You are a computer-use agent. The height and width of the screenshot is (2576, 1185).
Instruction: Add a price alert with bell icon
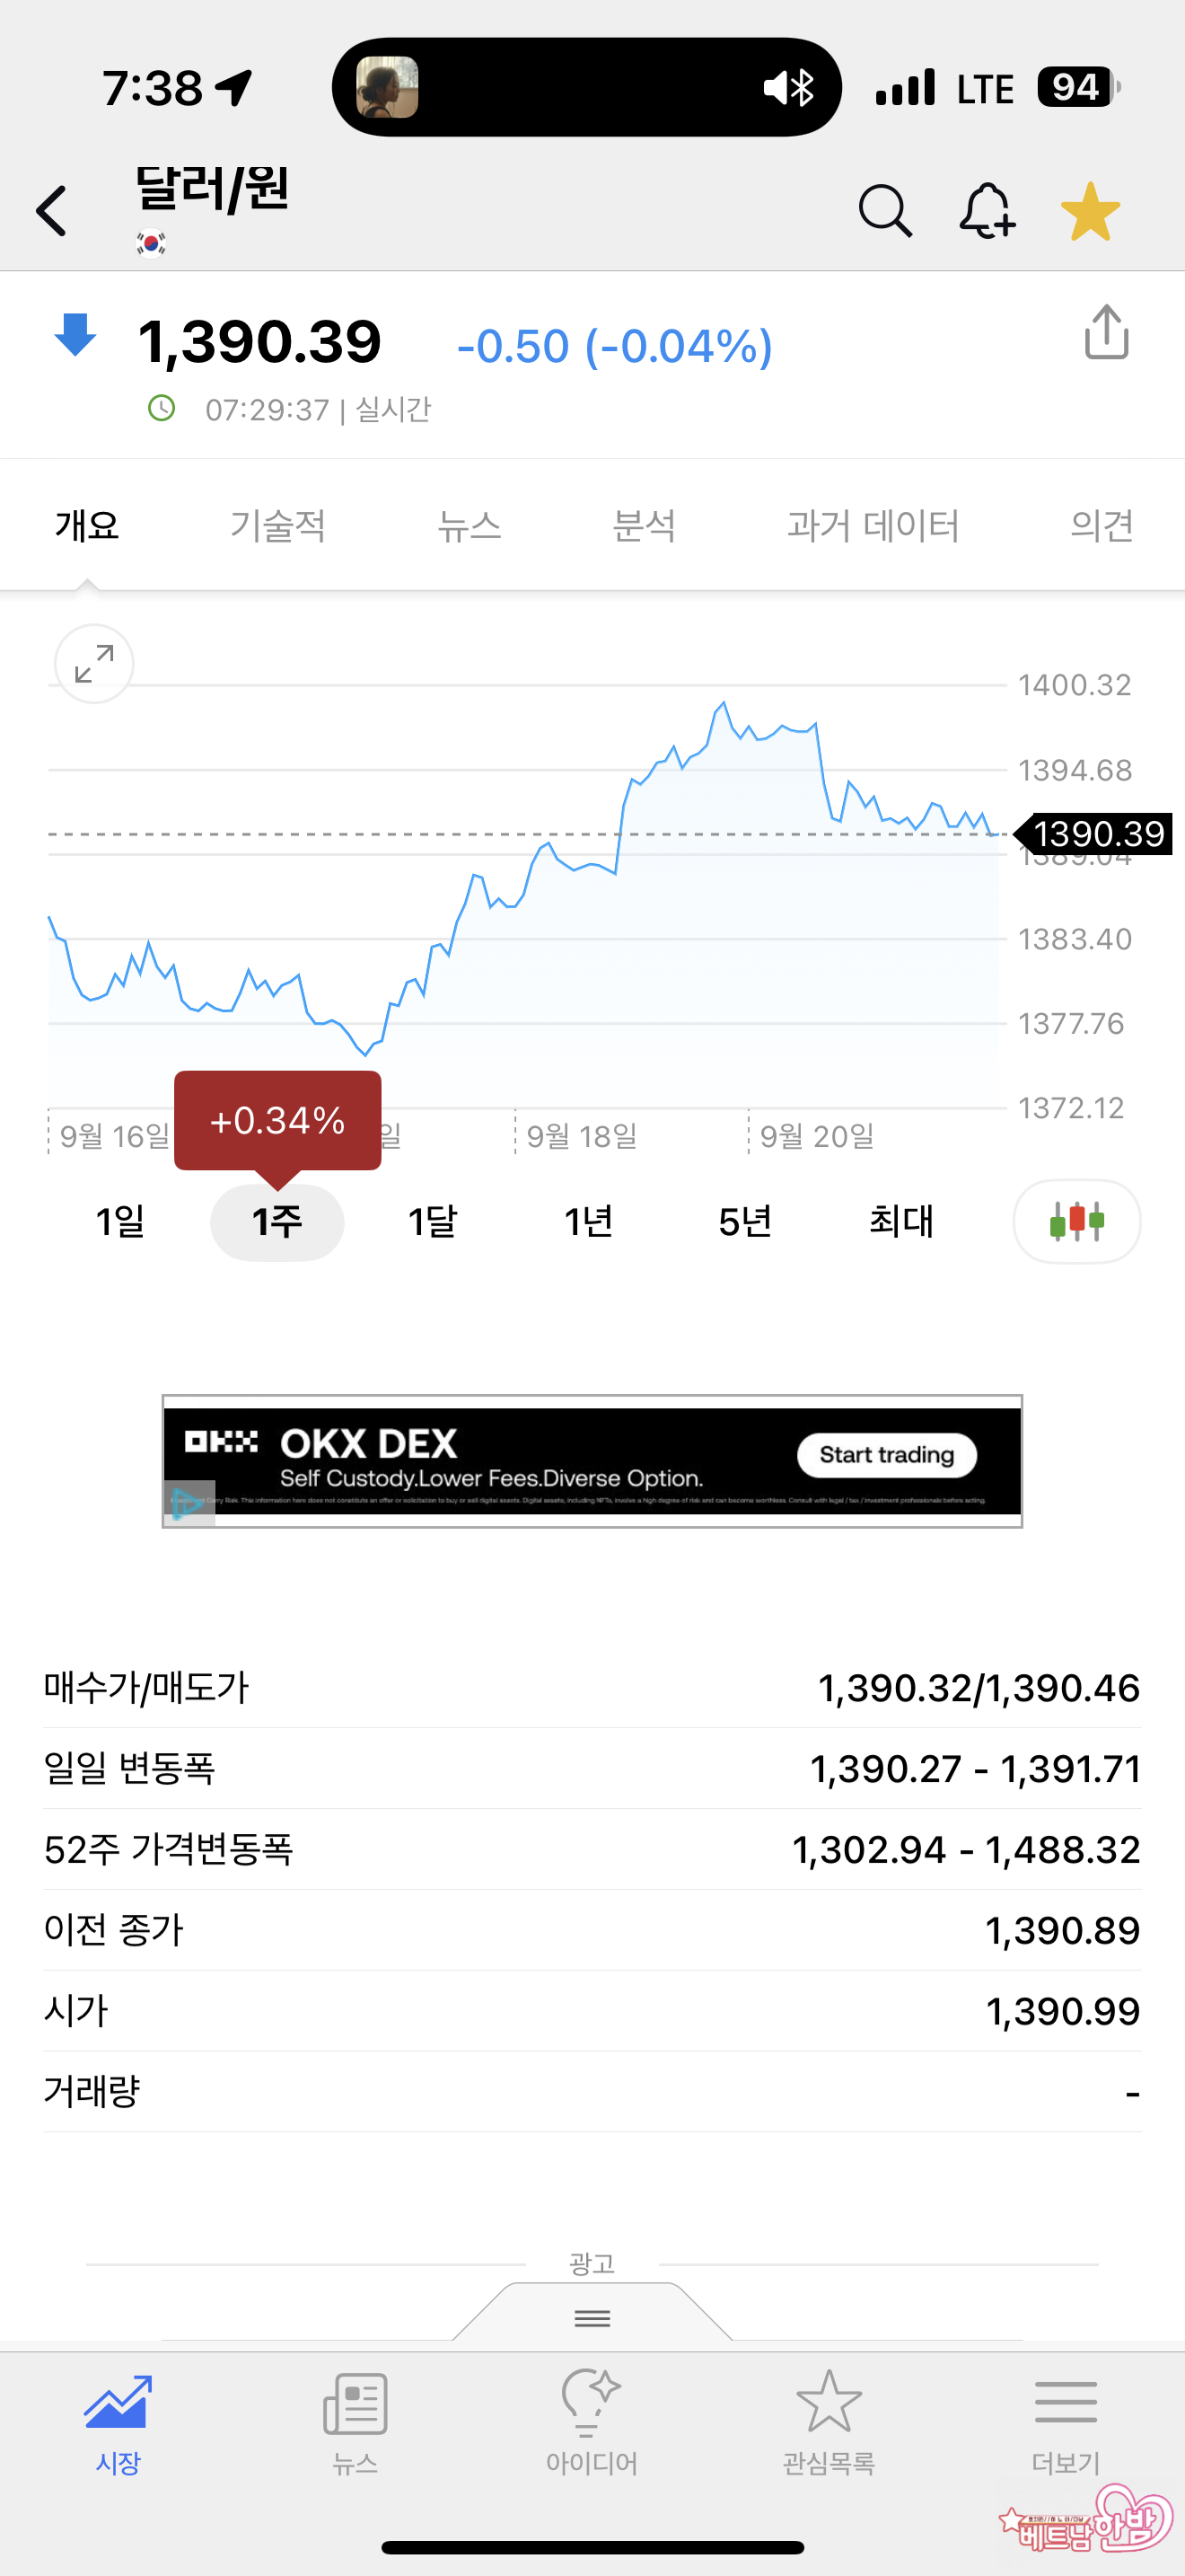click(x=987, y=211)
